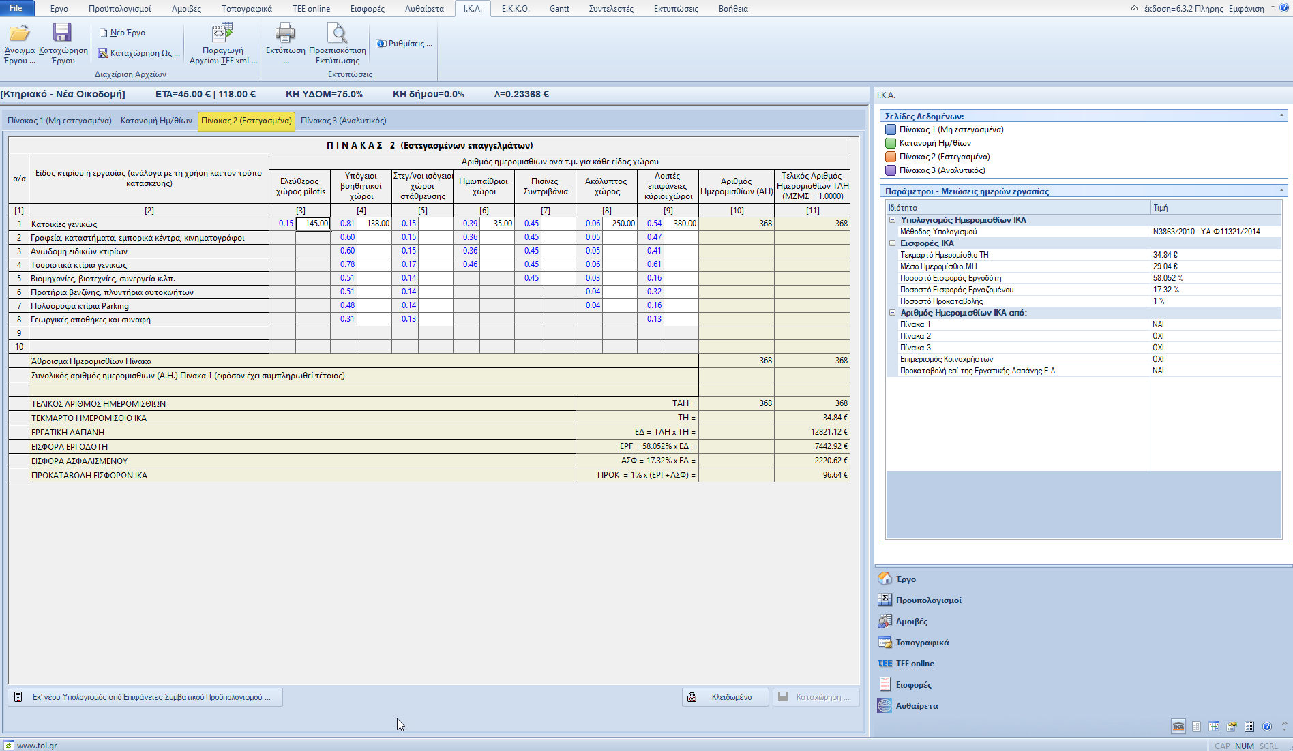Switch to the Gantt ribbon tab
The height and width of the screenshot is (751, 1293).
click(x=559, y=9)
